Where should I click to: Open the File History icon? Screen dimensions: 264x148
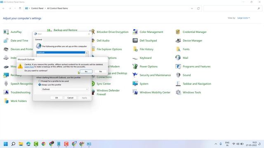[135, 49]
